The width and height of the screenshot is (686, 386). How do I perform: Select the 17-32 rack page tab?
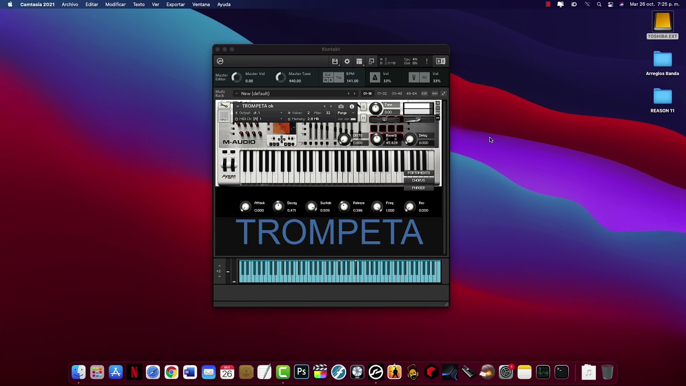382,93
